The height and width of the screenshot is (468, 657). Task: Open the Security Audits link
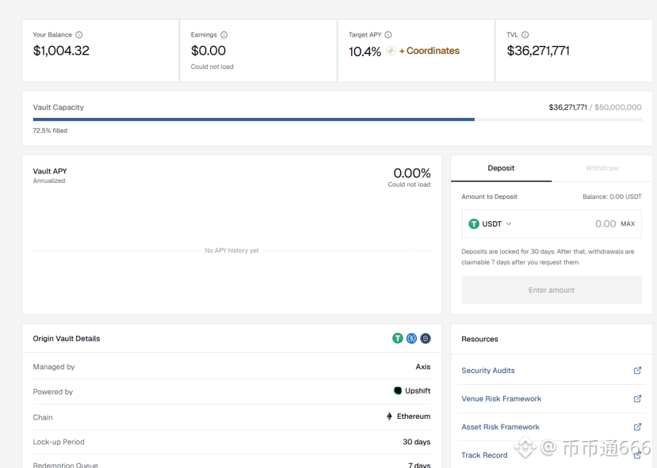(488, 371)
